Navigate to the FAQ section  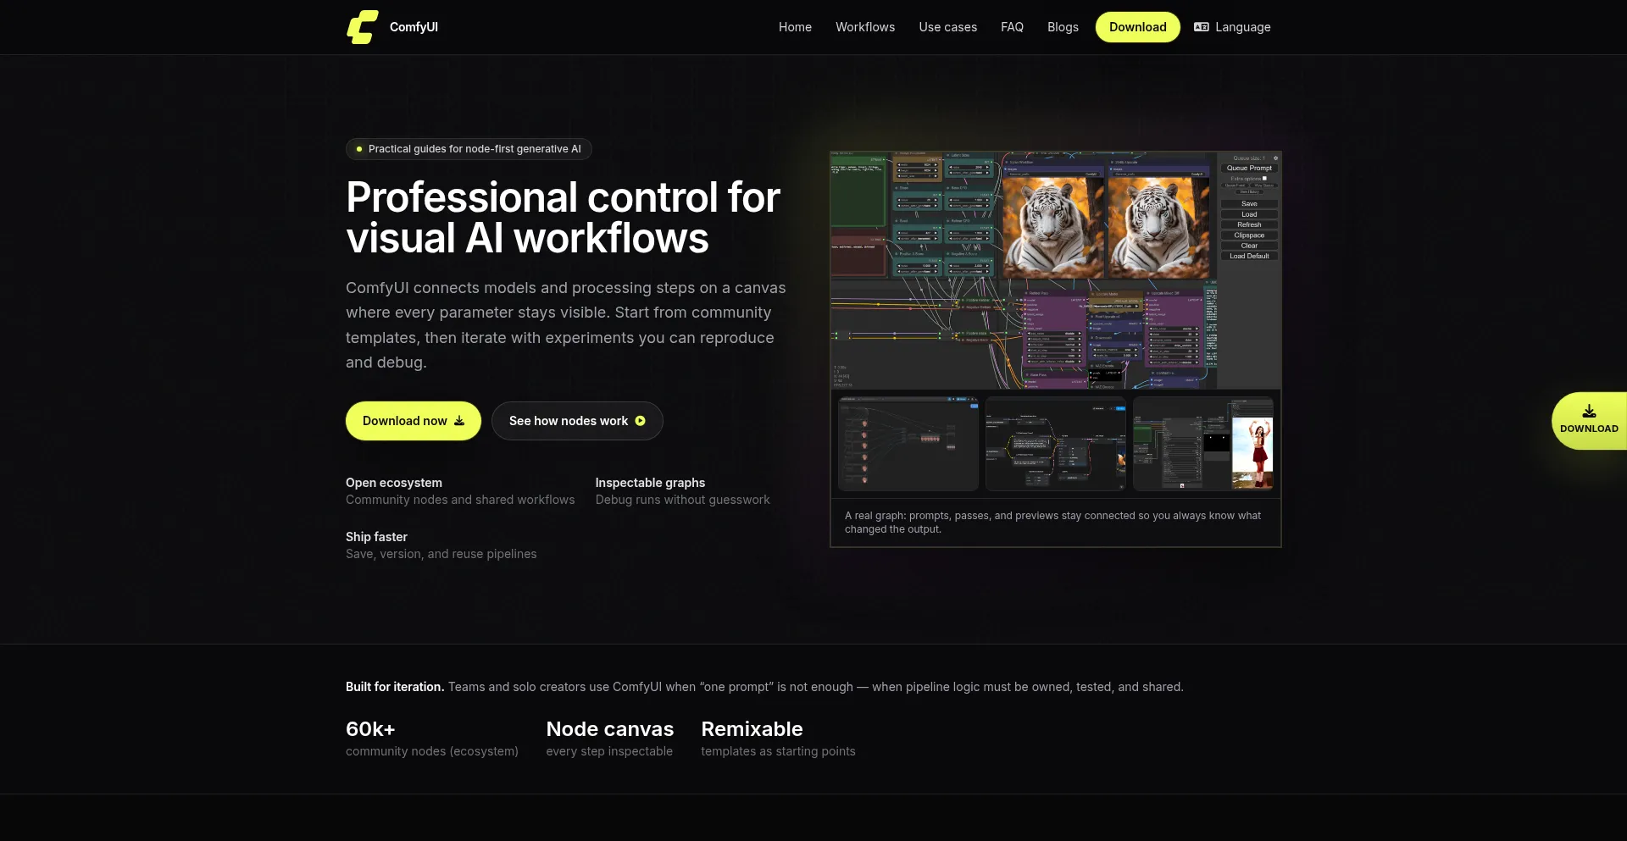coord(1012,27)
